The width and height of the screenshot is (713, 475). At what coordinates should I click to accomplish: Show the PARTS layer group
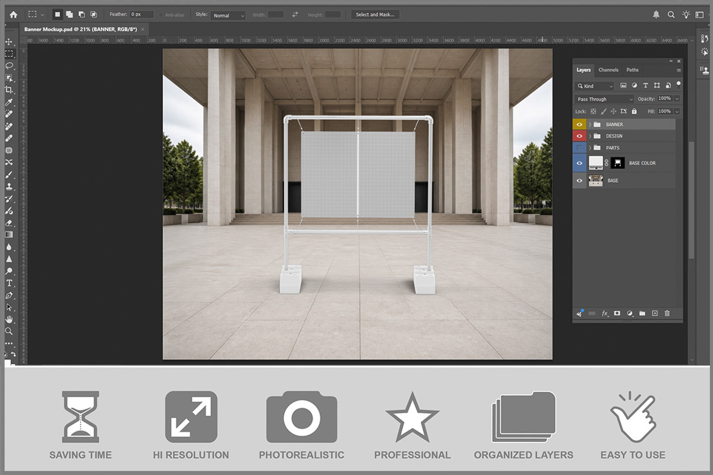(x=580, y=148)
